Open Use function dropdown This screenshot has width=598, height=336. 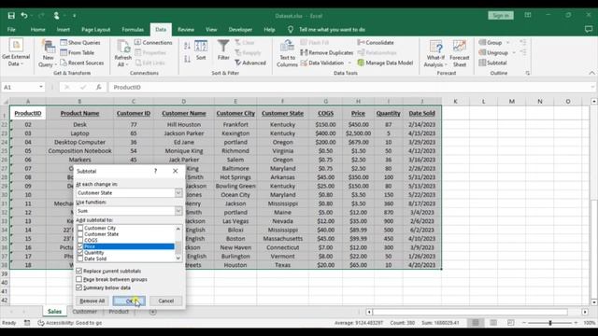tap(178, 211)
